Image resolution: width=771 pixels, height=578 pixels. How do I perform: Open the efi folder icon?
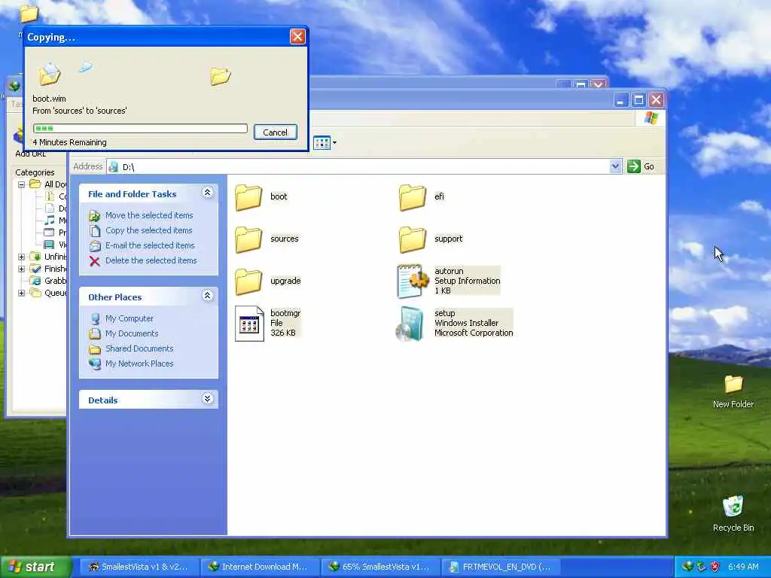click(412, 198)
